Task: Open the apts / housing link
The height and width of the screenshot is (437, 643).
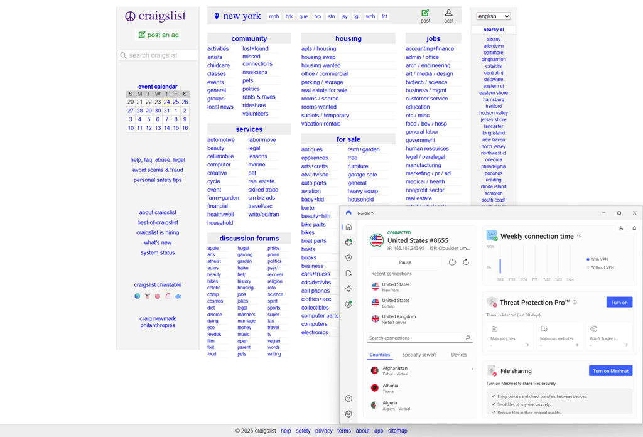Action: [x=318, y=48]
